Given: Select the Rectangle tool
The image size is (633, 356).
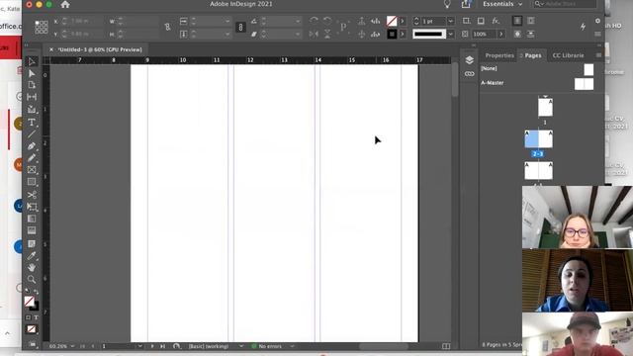Looking at the screenshot, I should coord(32,182).
